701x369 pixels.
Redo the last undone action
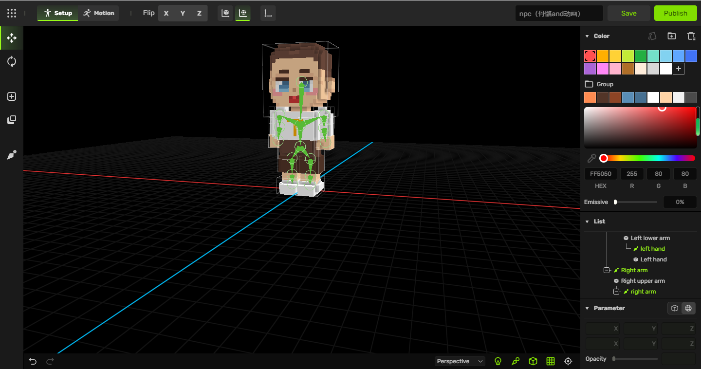click(50, 361)
